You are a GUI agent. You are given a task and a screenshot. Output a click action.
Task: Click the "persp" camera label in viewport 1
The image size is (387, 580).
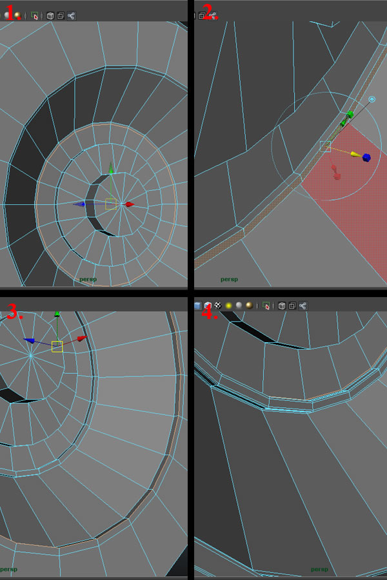click(88, 279)
